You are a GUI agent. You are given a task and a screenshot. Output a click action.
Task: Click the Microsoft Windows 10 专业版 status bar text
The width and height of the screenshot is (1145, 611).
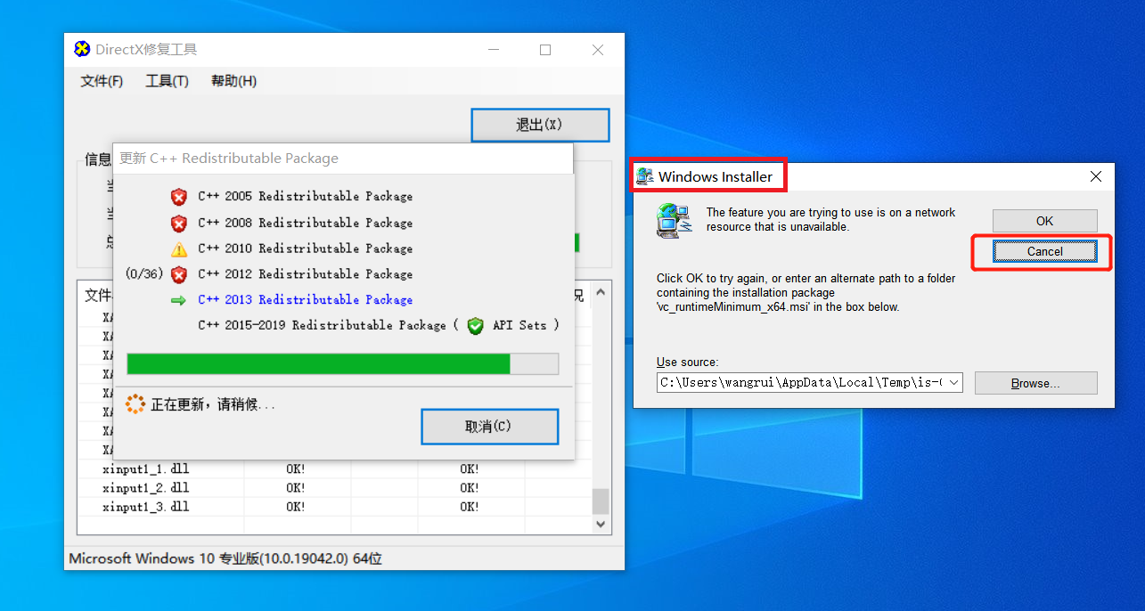click(225, 559)
